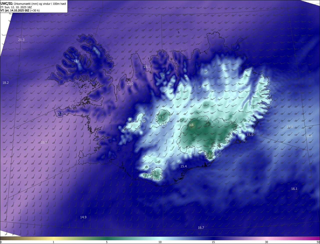Click the 'VT: þri. 14.10.2025 00Z (+30 h)' line

point(20,10)
